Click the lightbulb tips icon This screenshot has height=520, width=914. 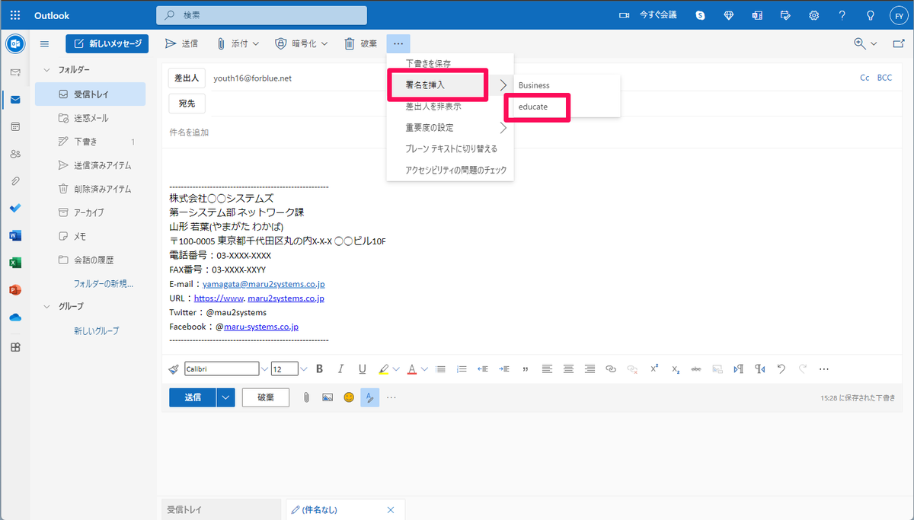[x=870, y=15]
